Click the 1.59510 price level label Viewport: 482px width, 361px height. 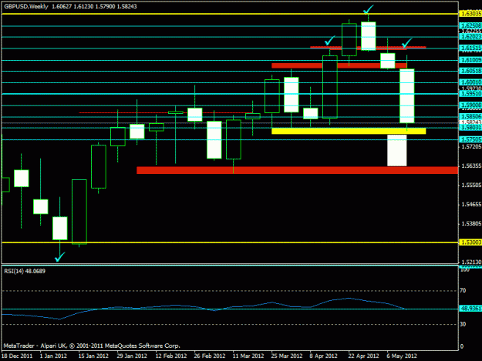coord(470,94)
